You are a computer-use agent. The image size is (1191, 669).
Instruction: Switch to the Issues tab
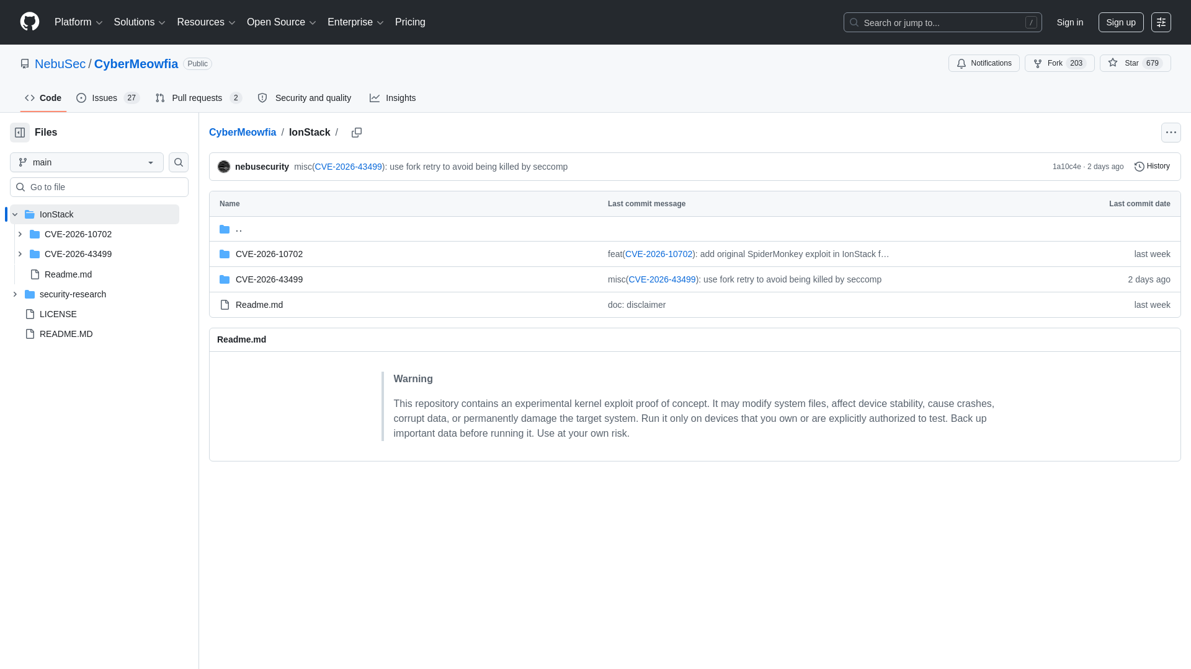[x=108, y=98]
